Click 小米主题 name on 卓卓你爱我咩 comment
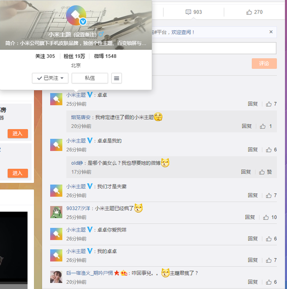The image size is (287, 289). pyautogui.click(x=76, y=230)
